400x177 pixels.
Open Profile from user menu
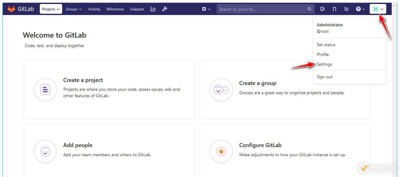click(x=323, y=54)
